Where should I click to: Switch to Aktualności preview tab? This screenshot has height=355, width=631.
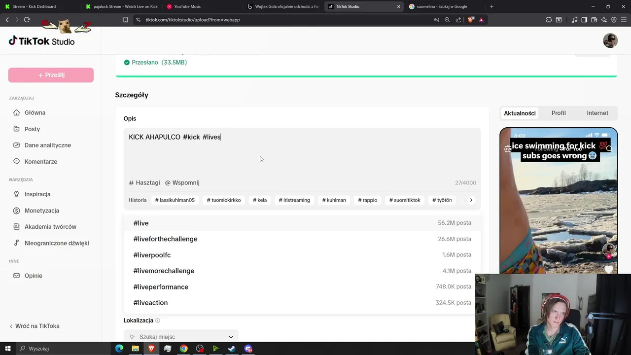520,113
